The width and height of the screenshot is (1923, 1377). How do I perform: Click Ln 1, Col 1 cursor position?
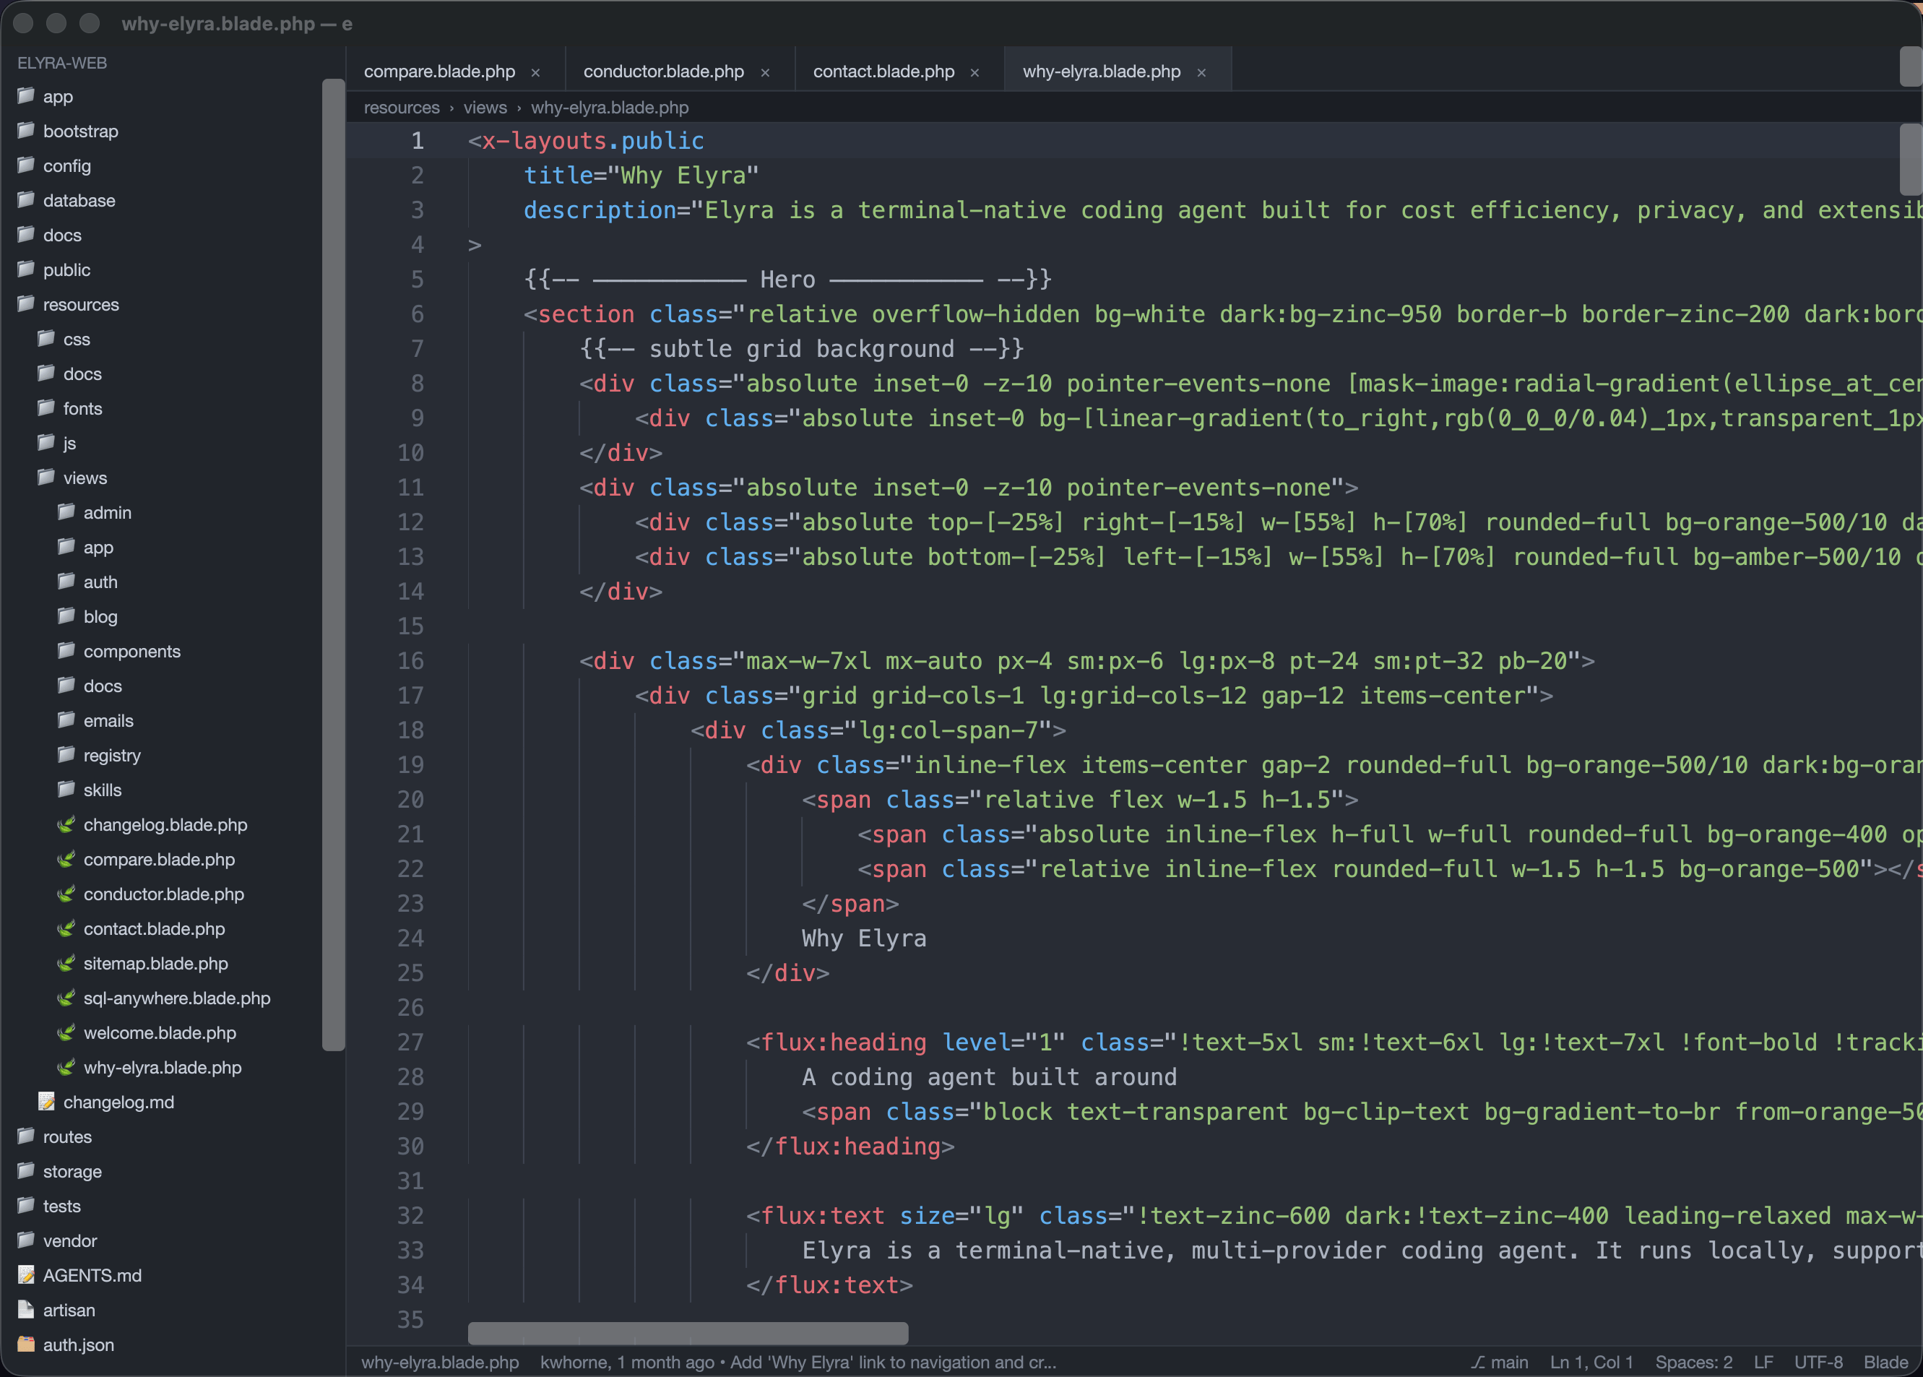[1591, 1362]
